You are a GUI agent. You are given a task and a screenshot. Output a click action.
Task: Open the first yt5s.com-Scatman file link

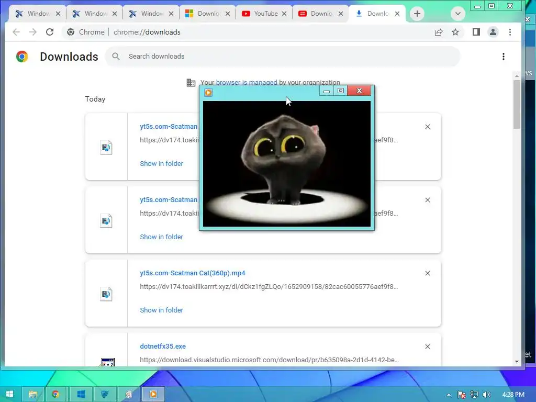169,127
